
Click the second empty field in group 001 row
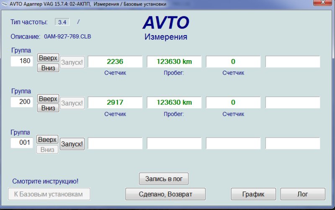click(174, 143)
